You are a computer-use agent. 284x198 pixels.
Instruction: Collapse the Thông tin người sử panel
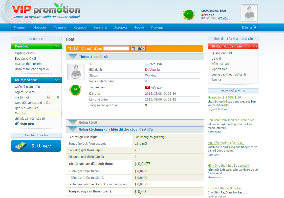73,56
